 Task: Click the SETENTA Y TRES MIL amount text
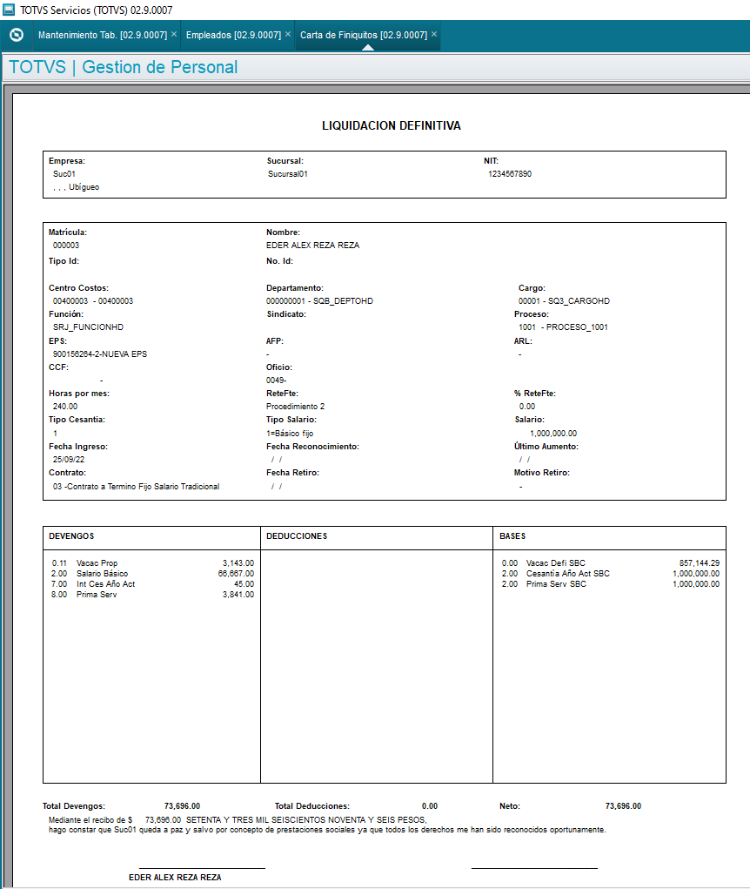click(x=306, y=820)
